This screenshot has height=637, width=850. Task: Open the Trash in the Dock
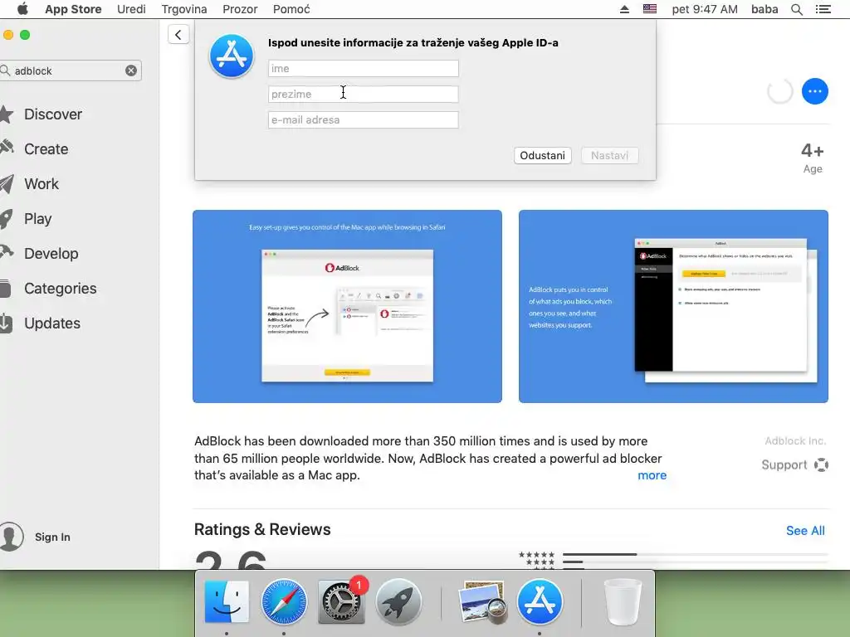pos(623,602)
